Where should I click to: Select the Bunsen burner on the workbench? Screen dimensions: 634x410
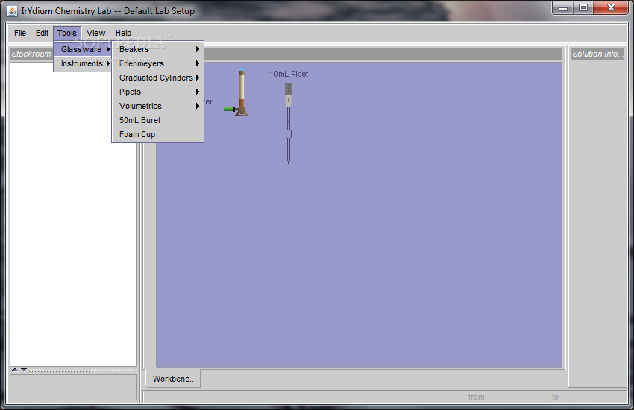(237, 92)
